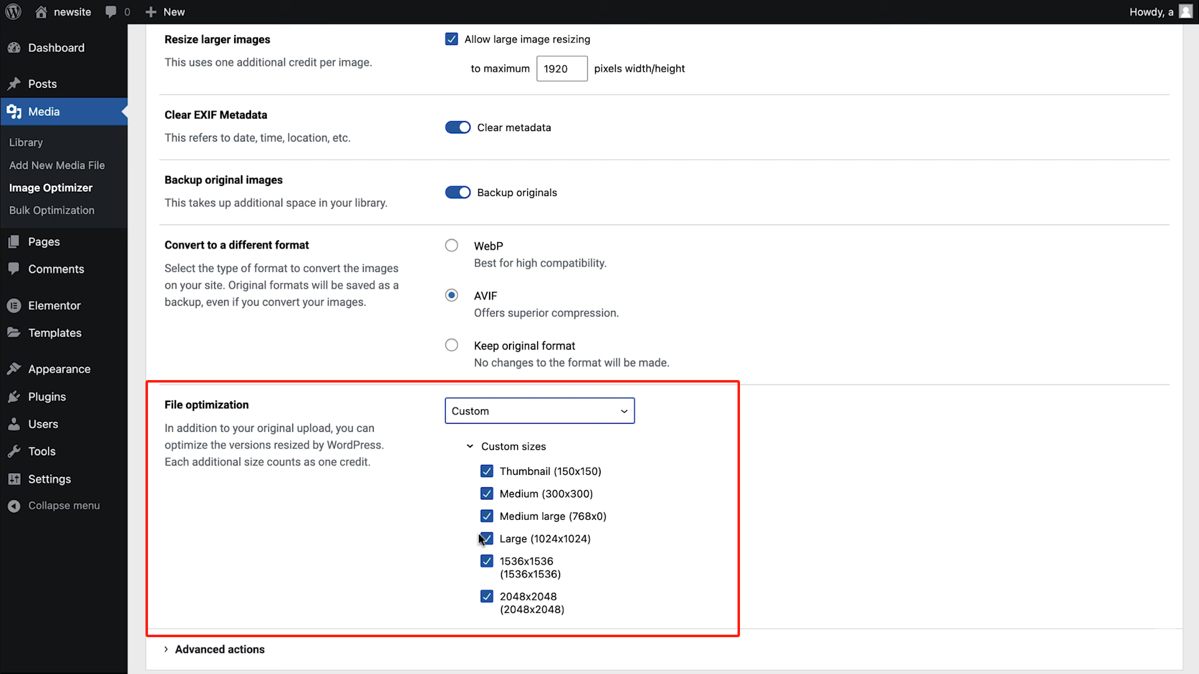The image size is (1199, 674).
Task: Disable the Backup originals toggle
Action: tap(458, 192)
